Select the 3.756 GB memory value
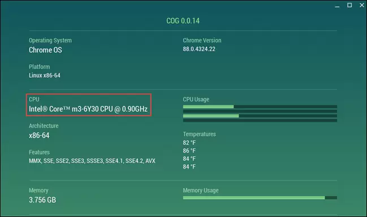Image resolution: width=367 pixels, height=217 pixels. click(x=42, y=200)
